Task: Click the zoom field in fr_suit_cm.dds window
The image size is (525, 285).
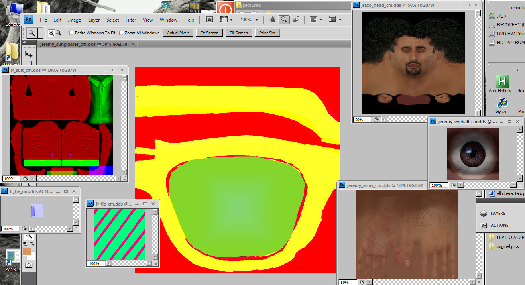Action: pos(11,179)
